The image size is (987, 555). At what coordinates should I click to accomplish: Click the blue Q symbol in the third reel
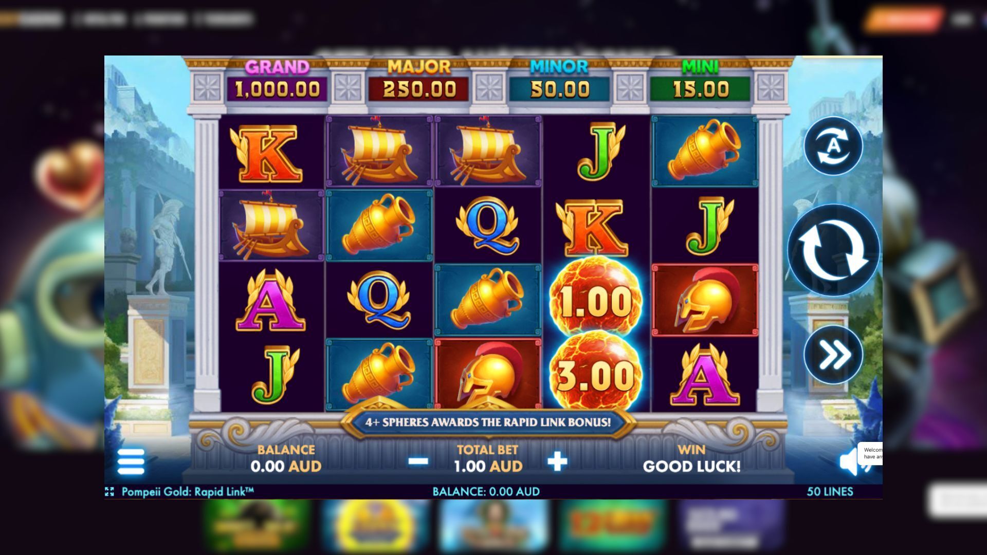click(x=487, y=226)
